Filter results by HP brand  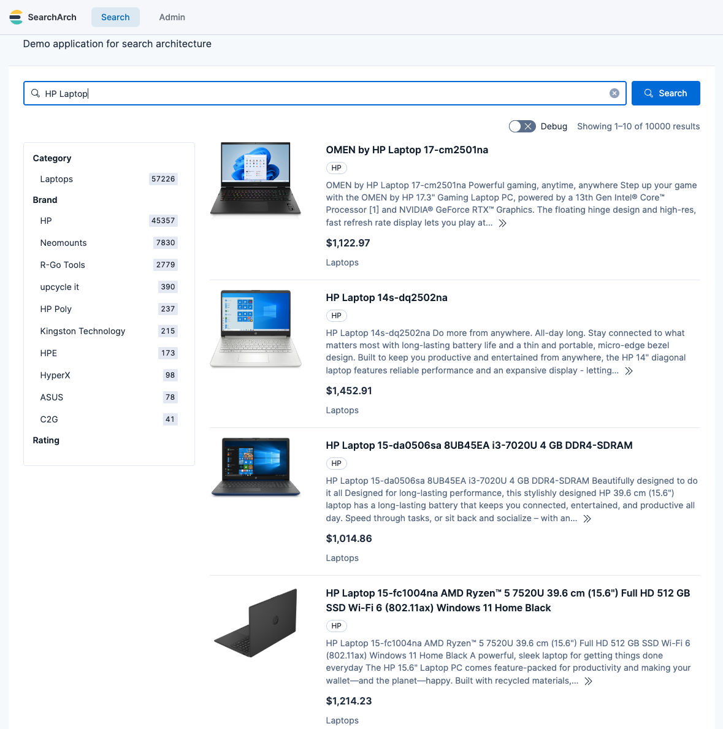(46, 221)
